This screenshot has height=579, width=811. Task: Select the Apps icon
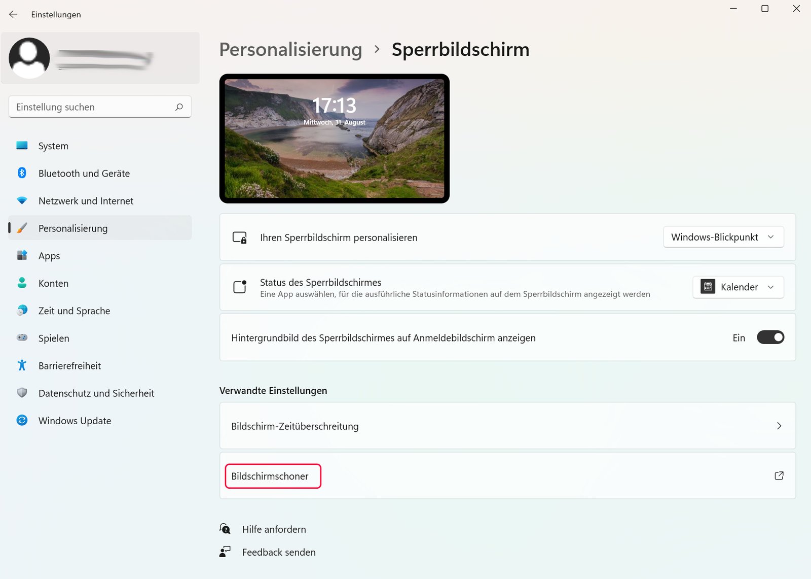[22, 255]
